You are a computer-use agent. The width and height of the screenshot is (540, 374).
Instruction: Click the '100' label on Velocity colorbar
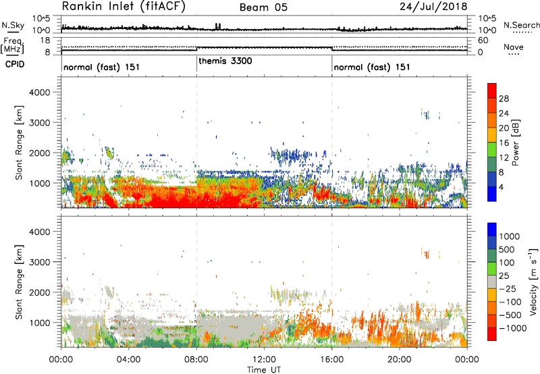click(507, 263)
